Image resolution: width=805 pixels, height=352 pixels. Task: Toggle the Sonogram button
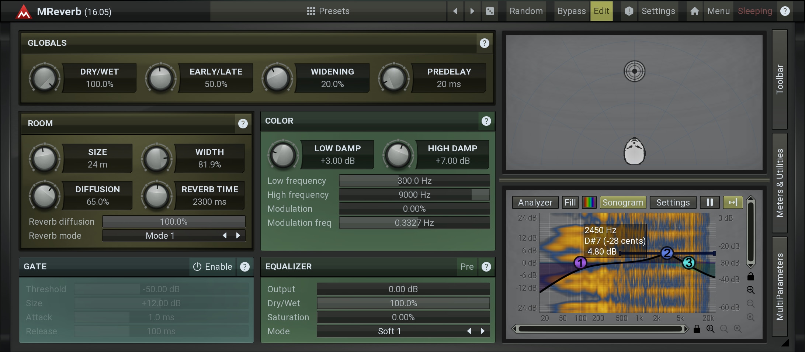[x=623, y=202]
